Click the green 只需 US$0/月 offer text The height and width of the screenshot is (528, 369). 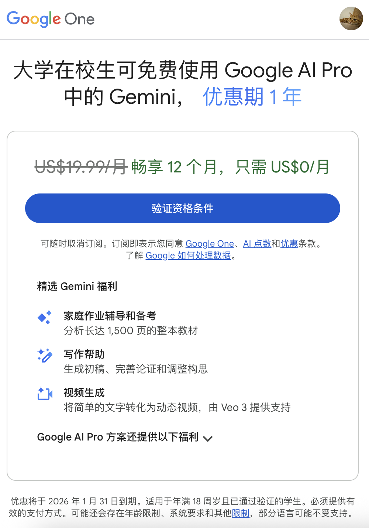[282, 167]
